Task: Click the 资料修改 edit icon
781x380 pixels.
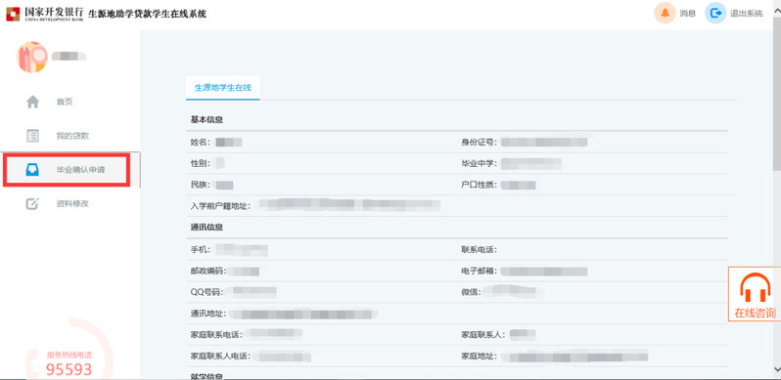Action: pyautogui.click(x=32, y=203)
